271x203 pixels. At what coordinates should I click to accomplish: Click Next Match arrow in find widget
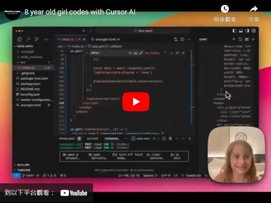pyautogui.click(x=171, y=53)
